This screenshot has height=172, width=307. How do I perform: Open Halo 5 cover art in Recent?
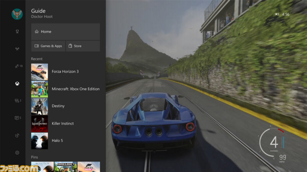coord(39,141)
